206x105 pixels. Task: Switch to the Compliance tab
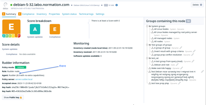(26, 14)
